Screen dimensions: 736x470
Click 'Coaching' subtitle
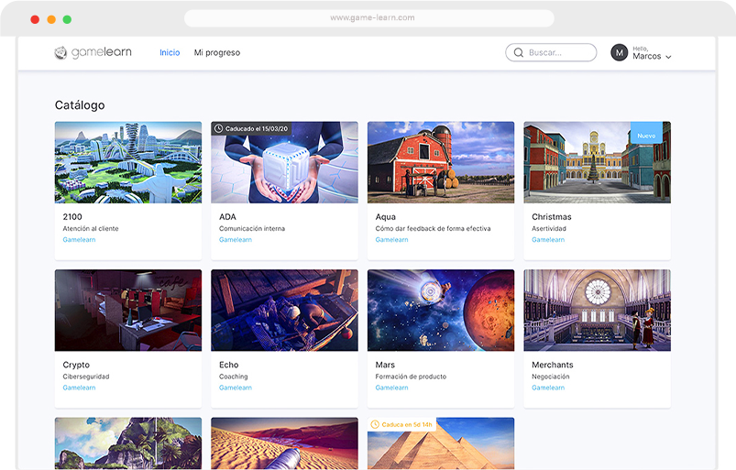234,377
